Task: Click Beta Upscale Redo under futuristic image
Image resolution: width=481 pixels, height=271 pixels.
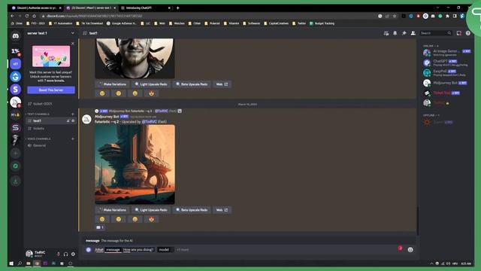Action: point(192,210)
